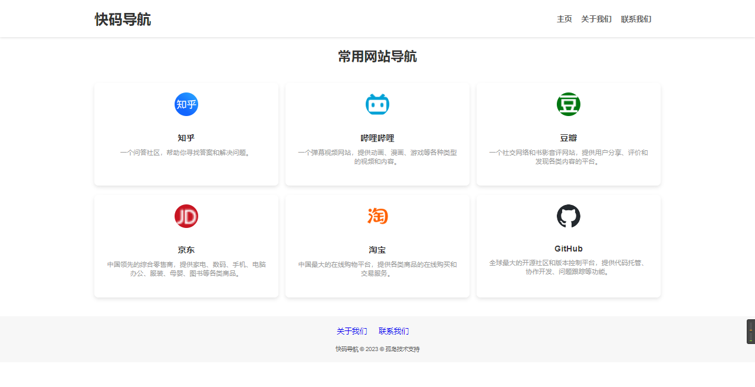This screenshot has height=387, width=755.
Task: Open the 主页 navigation item
Action: (564, 19)
